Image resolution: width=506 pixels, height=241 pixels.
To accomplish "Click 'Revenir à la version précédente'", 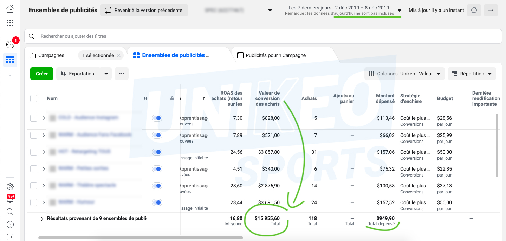I will coord(144,10).
